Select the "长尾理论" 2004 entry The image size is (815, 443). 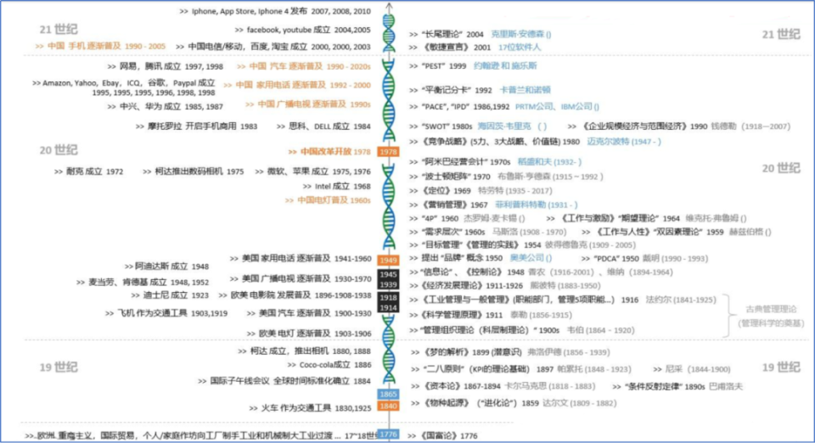click(x=480, y=34)
